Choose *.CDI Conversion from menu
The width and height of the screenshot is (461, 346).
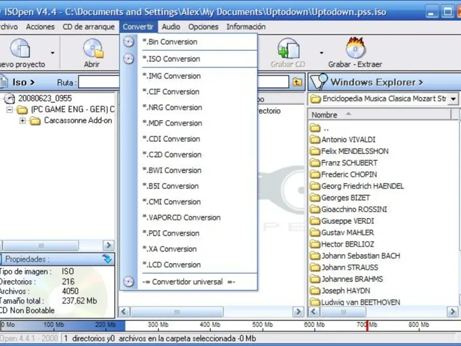[198, 139]
